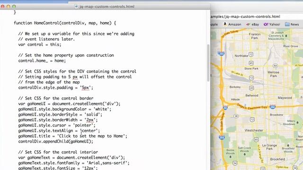Click the River Grove label on map

point(290,46)
